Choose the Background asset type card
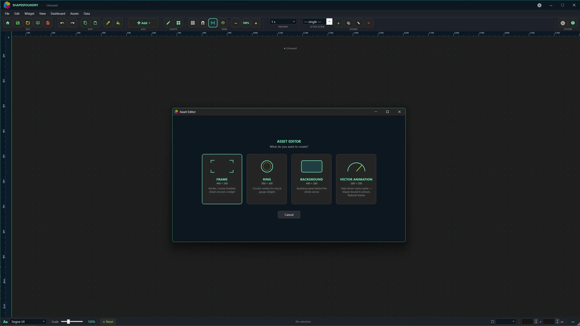 [311, 179]
